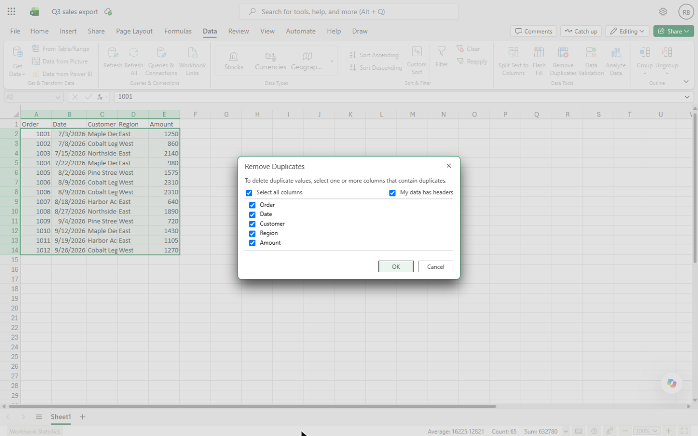
Task: Uncheck the Amount column checkbox
Action: [252, 243]
